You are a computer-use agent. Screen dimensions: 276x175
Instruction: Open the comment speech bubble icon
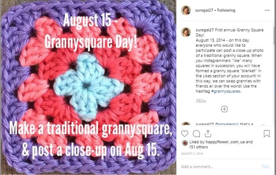click(x=196, y=134)
